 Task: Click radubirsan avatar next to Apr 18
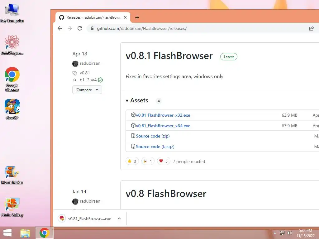[x=75, y=63]
